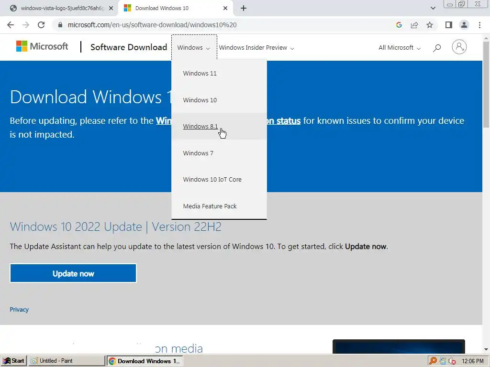Go back using the browser back arrow
490x367 pixels.
(11, 25)
